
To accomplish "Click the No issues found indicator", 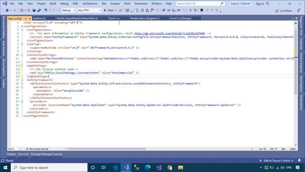I will click(x=37, y=149).
